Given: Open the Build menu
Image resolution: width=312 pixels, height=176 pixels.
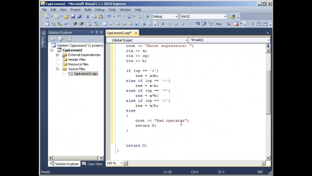Looking at the screenshot, I should [88, 9].
